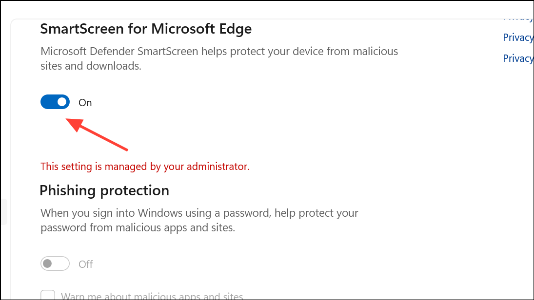Click the gray knob of the phishing switch

(x=47, y=264)
